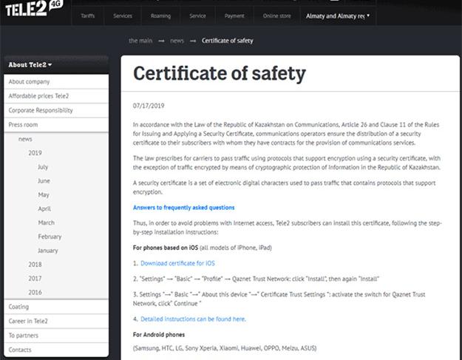Go to 'the main' breadcrumb
The width and height of the screenshot is (462, 360).
tap(140, 41)
